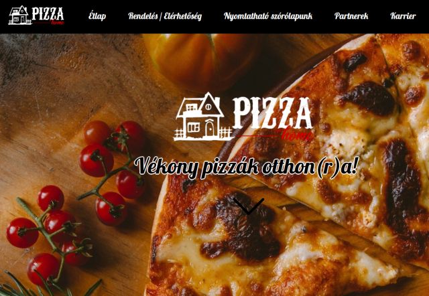Visit the Partnerek page

tap(351, 16)
